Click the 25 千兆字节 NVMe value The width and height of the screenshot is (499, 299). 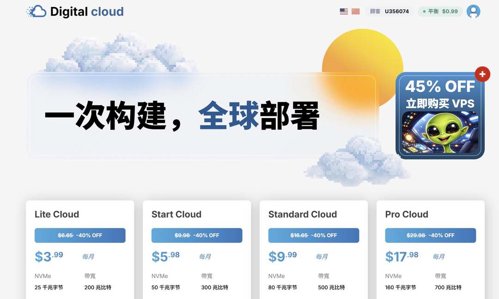tap(49, 287)
